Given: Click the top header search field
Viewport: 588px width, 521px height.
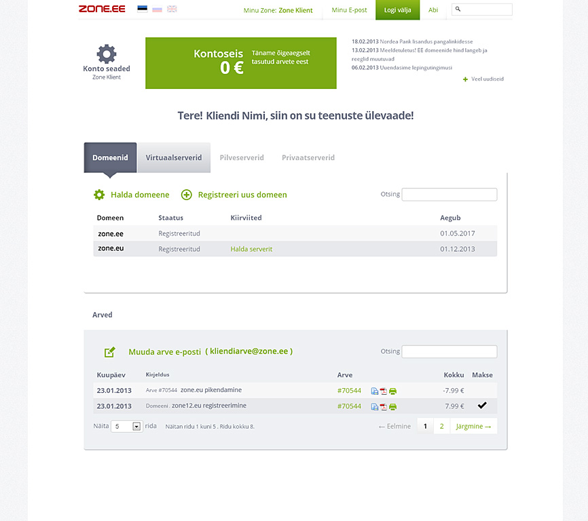Looking at the screenshot, I should pyautogui.click(x=482, y=9).
